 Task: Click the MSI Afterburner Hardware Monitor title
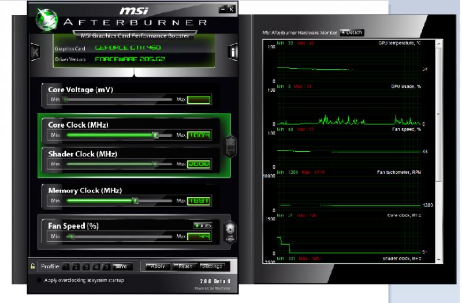300,33
